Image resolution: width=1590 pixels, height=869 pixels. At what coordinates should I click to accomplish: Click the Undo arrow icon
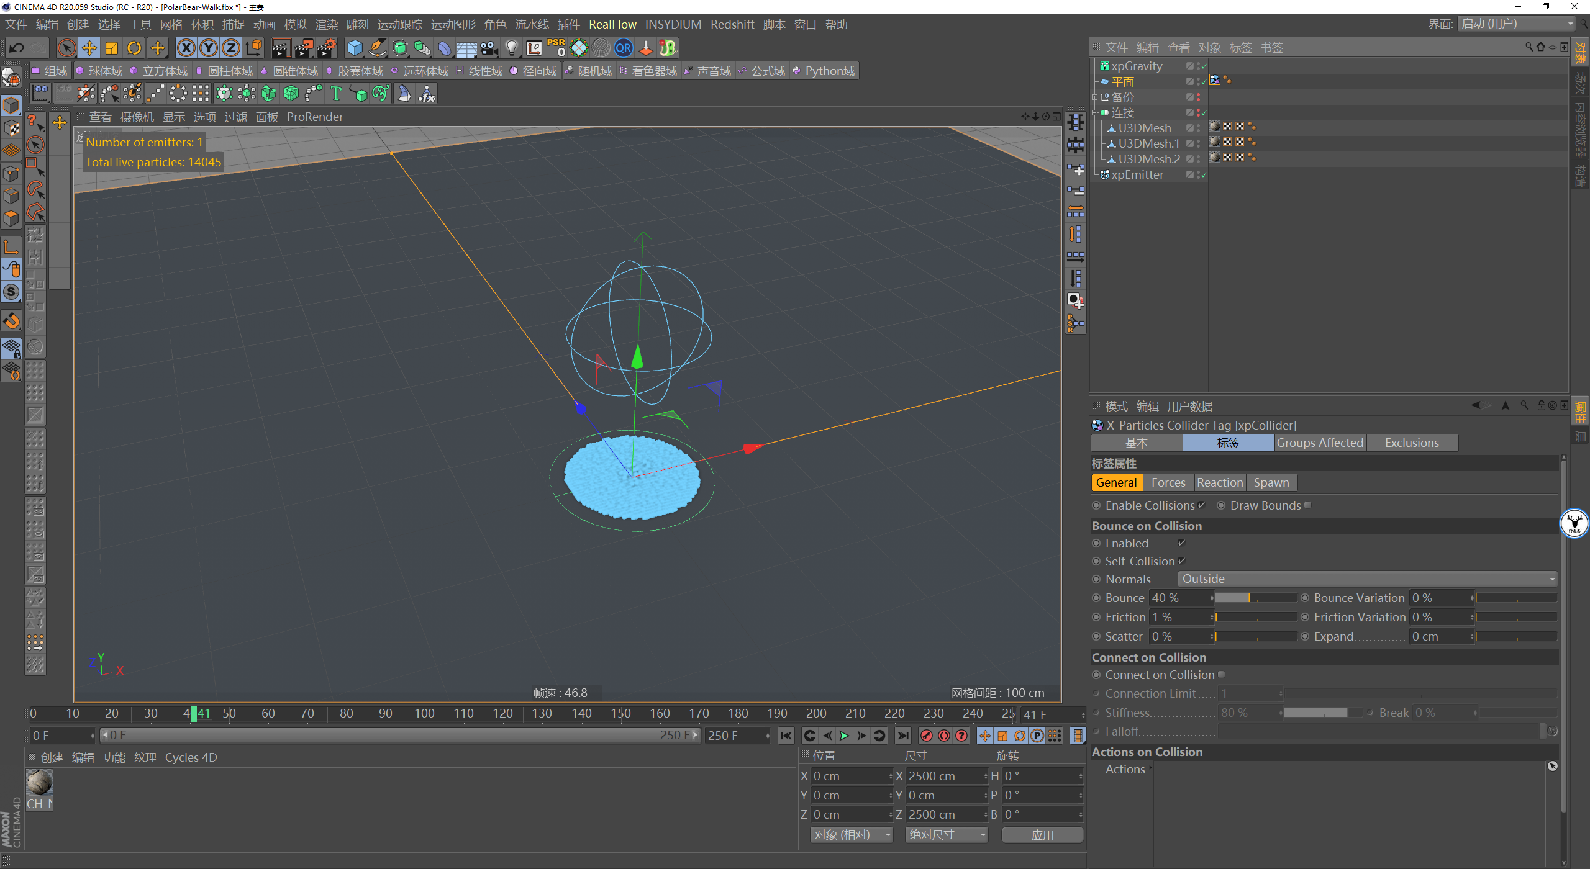17,48
